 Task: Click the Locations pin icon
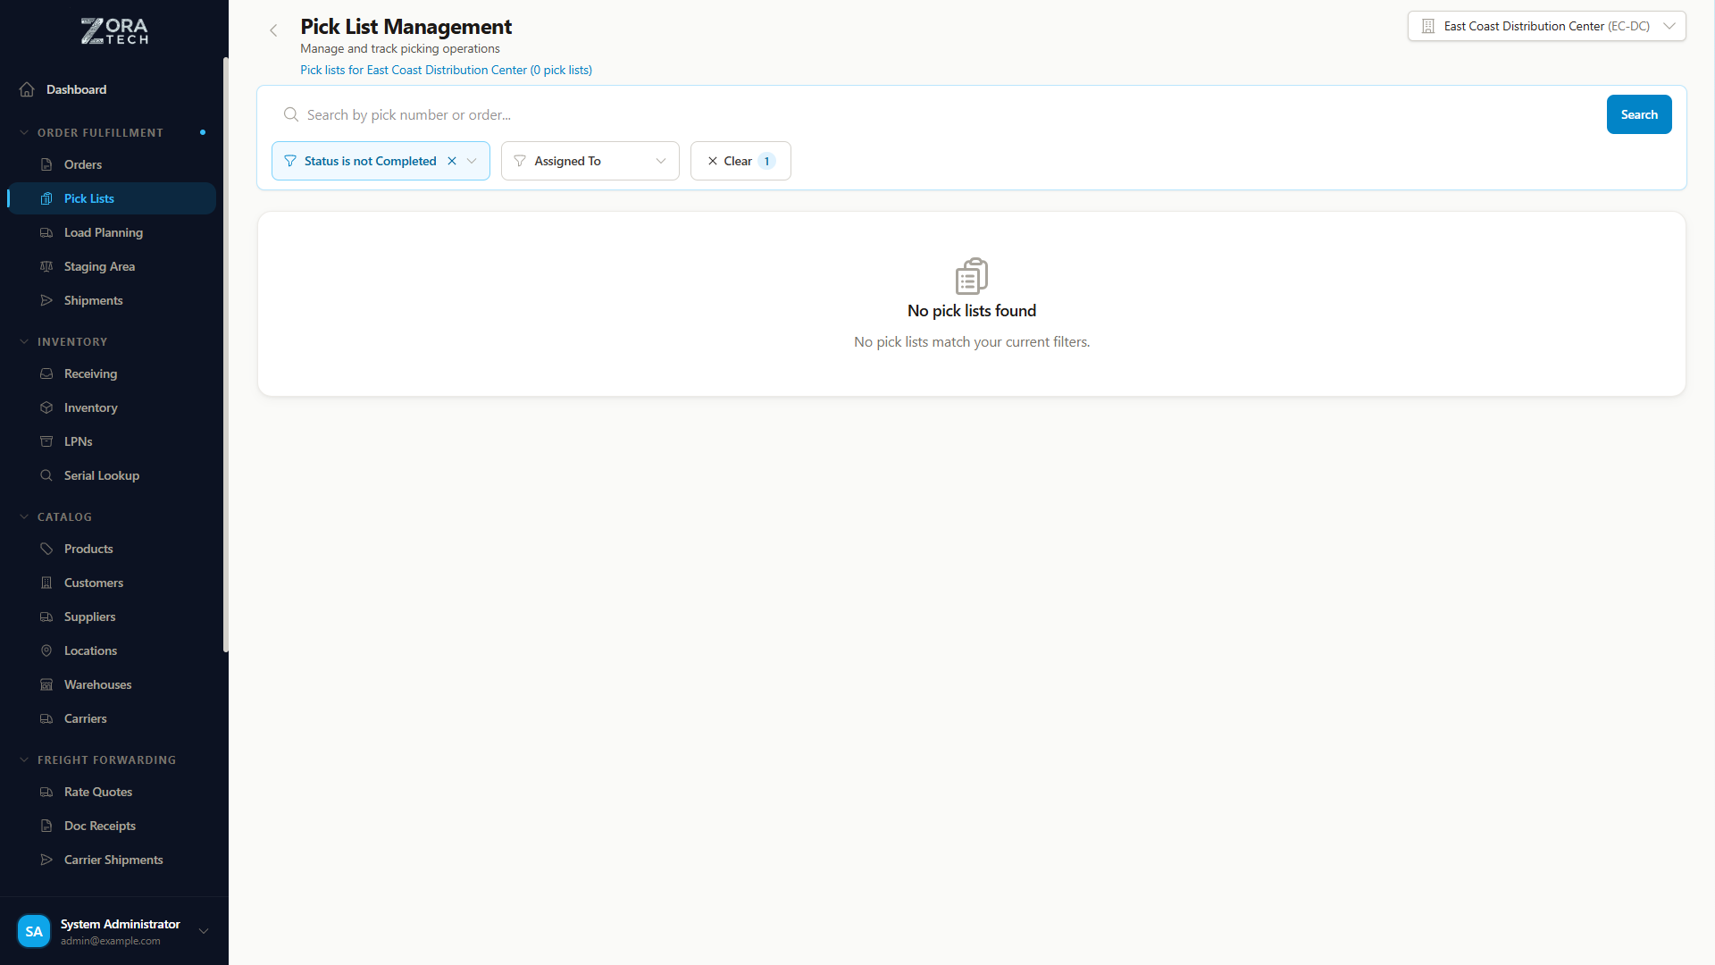[46, 650]
